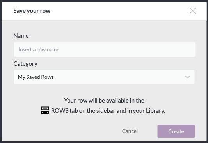Click the down arrow in the Category box

[x=187, y=77]
